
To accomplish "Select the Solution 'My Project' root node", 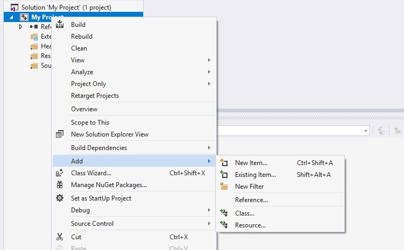I will coord(66,8).
